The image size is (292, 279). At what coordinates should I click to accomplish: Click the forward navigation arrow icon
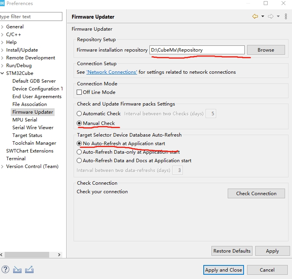coord(271,17)
